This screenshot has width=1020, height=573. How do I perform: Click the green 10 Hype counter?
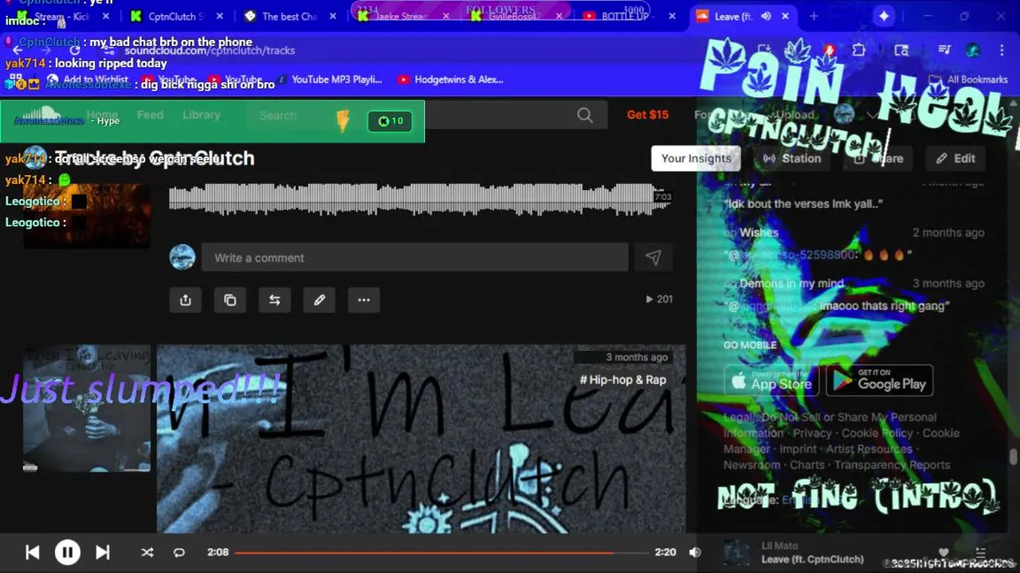click(390, 121)
